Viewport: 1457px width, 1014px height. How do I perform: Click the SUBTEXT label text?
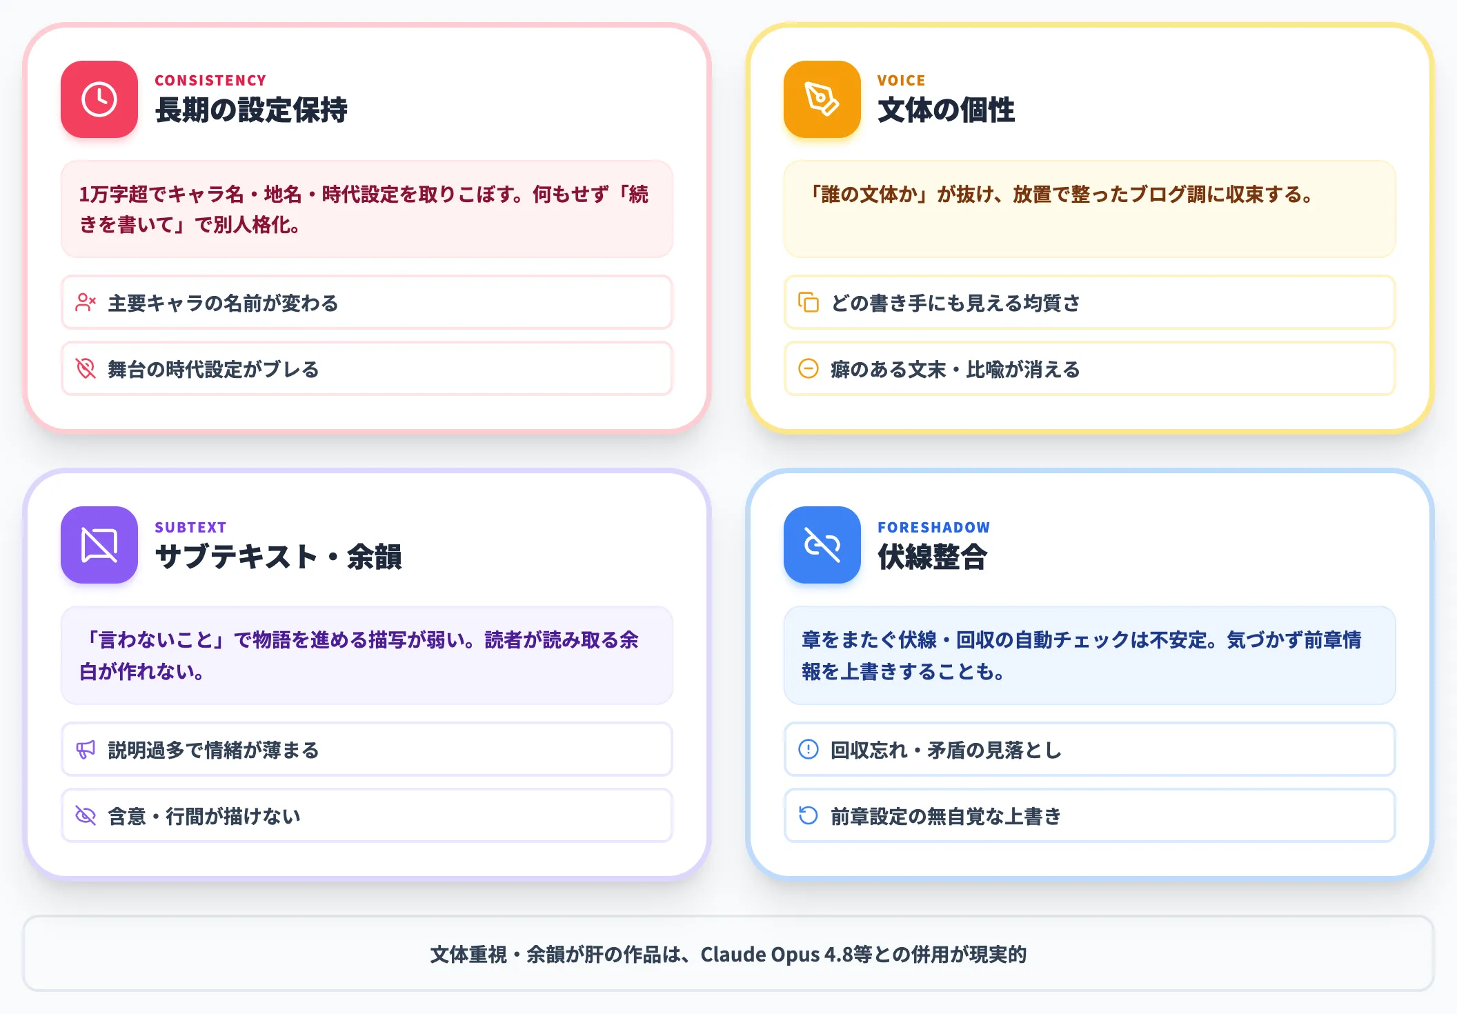coord(190,528)
